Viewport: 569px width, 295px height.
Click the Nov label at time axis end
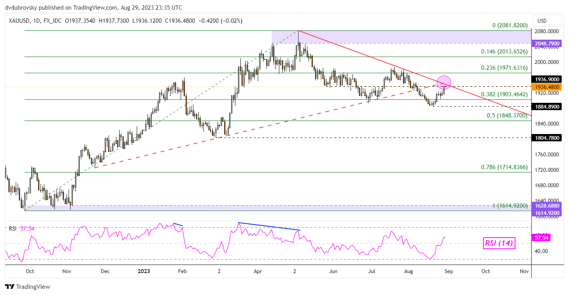click(x=524, y=272)
